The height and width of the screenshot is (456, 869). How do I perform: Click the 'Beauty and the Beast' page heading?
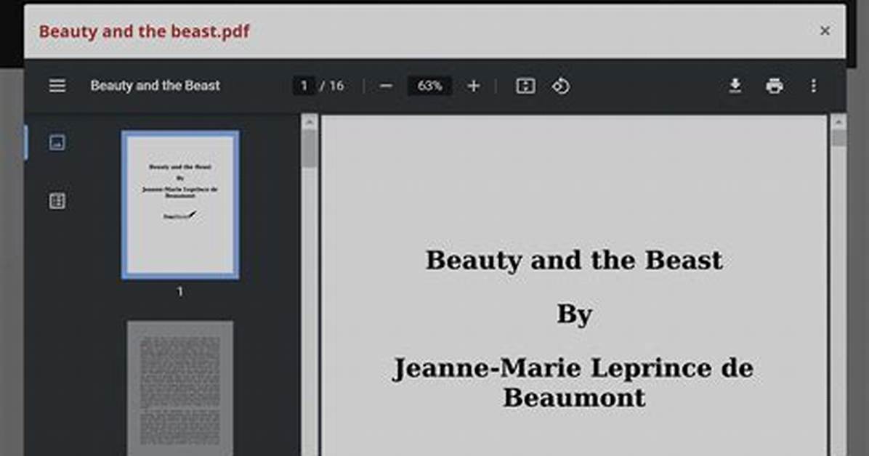[574, 261]
